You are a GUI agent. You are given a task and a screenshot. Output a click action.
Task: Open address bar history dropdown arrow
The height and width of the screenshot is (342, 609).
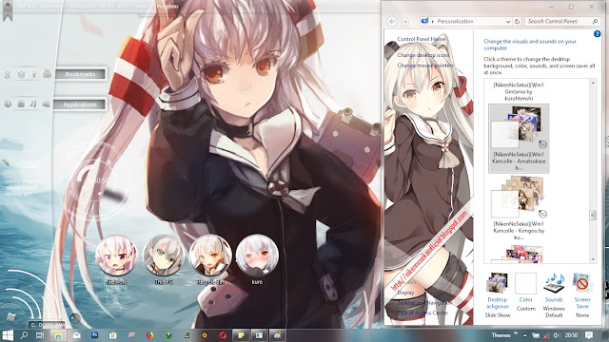tap(507, 22)
